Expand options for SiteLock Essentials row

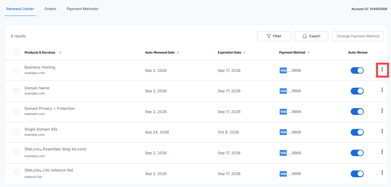(x=382, y=152)
